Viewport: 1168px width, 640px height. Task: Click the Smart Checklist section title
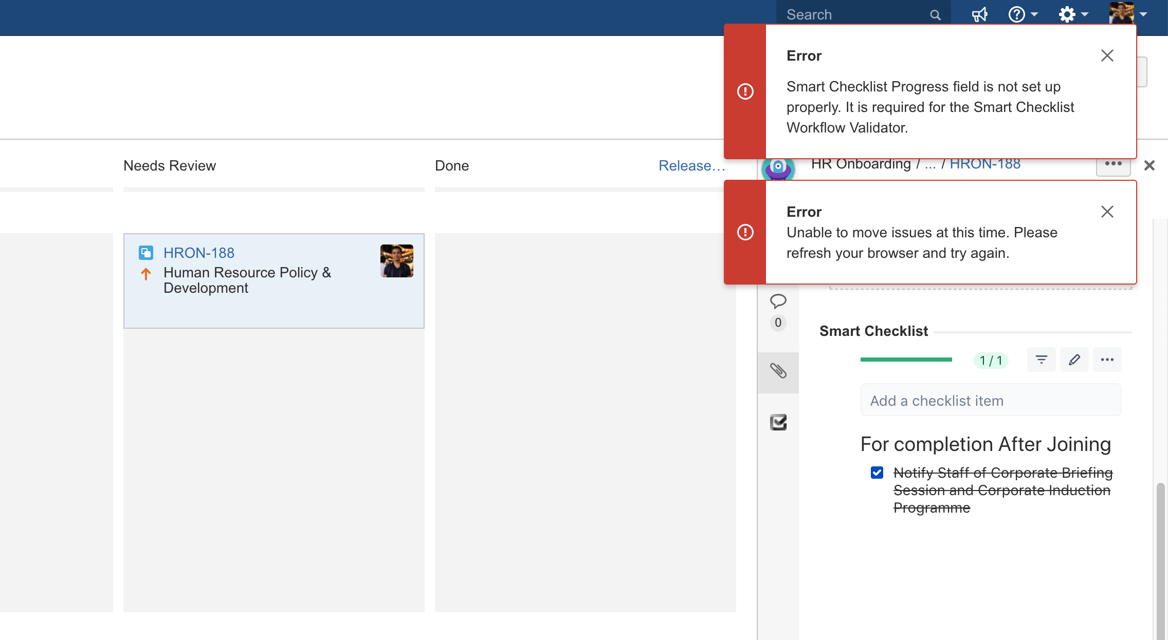click(873, 331)
